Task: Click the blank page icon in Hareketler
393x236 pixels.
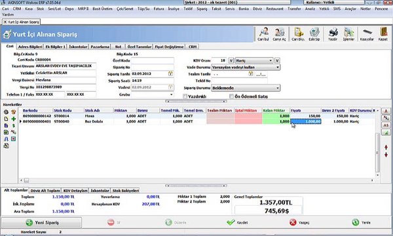Action: point(7,119)
